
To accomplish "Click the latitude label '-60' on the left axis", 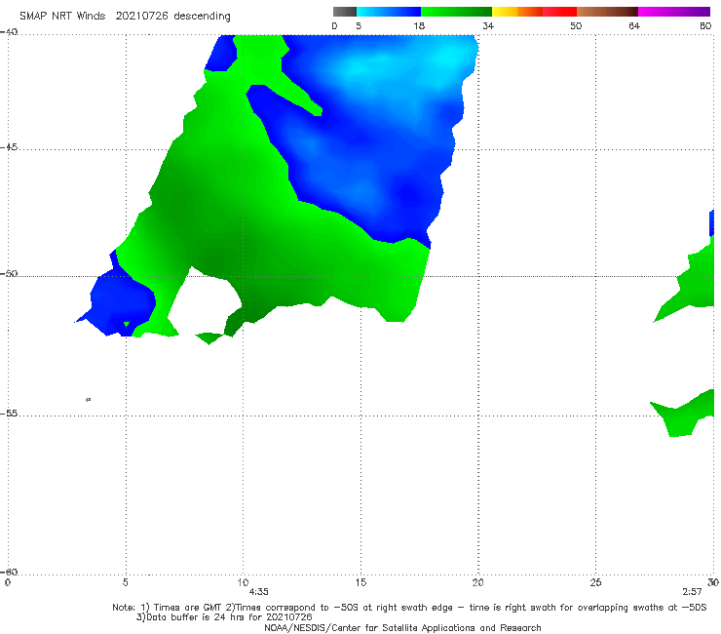I will [9, 572].
